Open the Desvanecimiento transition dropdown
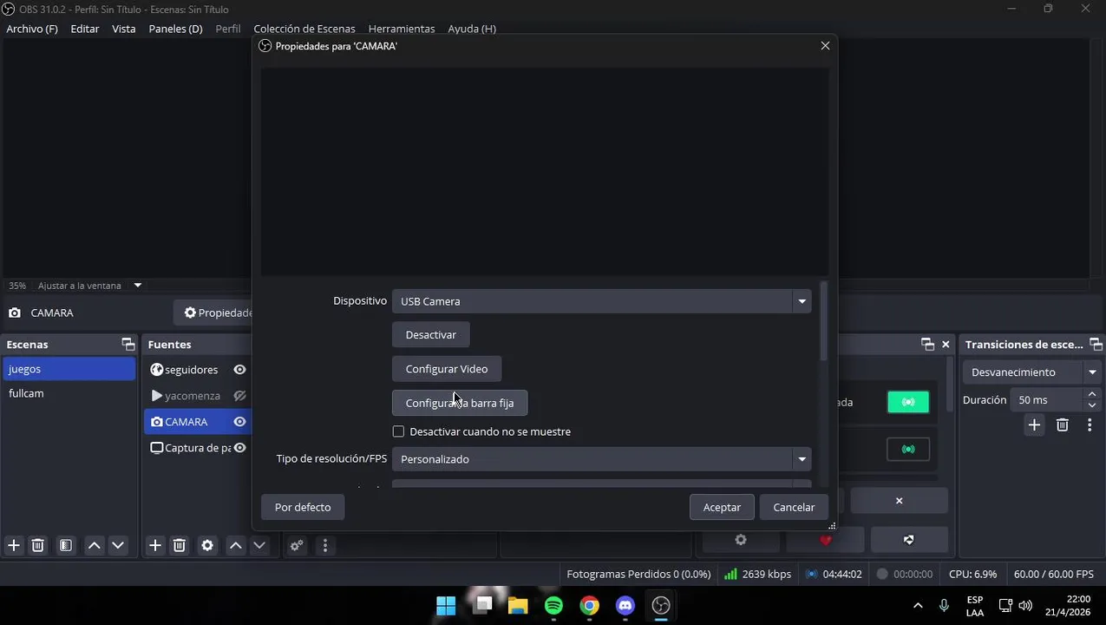This screenshot has width=1106, height=625. (1032, 372)
